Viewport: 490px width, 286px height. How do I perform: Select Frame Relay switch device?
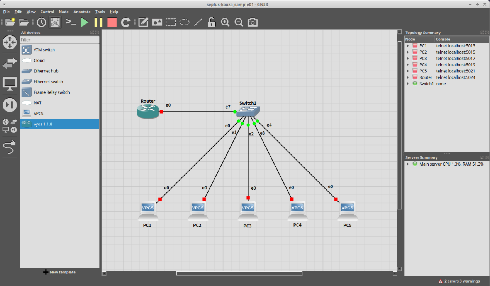click(x=59, y=92)
